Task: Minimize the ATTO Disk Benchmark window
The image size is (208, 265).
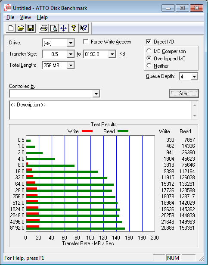Action: [x=168, y=8]
